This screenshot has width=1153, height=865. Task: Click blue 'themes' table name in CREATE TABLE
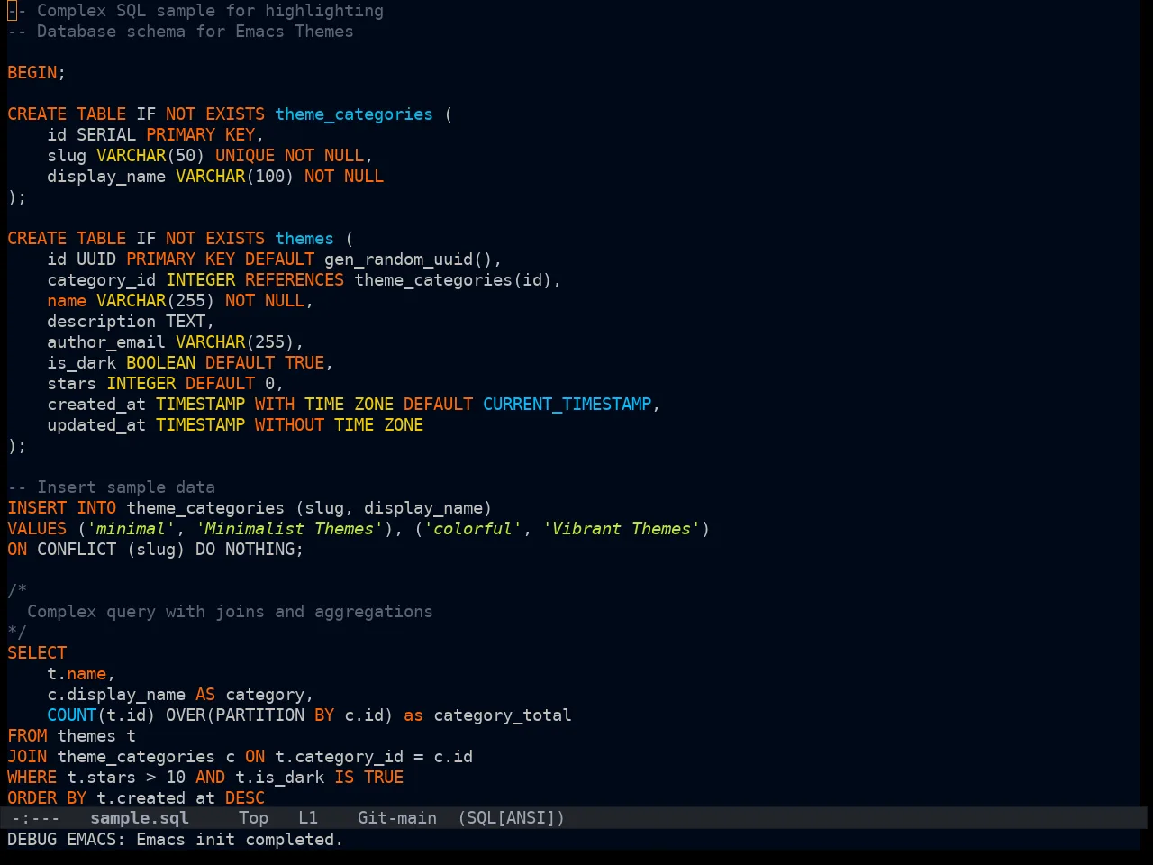pyautogui.click(x=304, y=239)
